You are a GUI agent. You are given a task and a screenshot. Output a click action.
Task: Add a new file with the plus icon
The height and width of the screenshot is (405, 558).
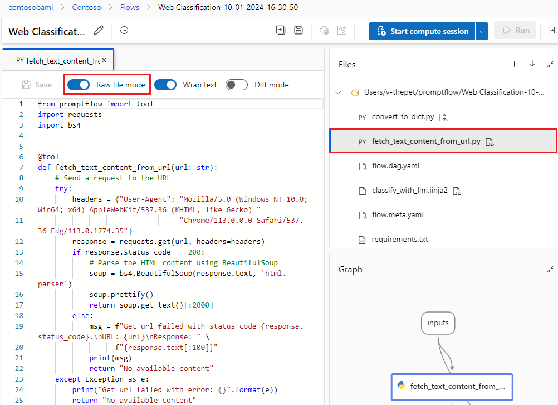pyautogui.click(x=514, y=64)
